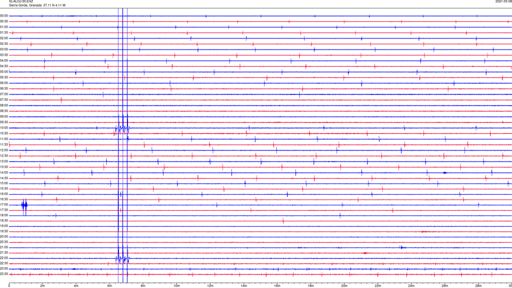The height and width of the screenshot is (288, 512).
Task: Pick the 18:00 trace label
Action: [x=4, y=215]
